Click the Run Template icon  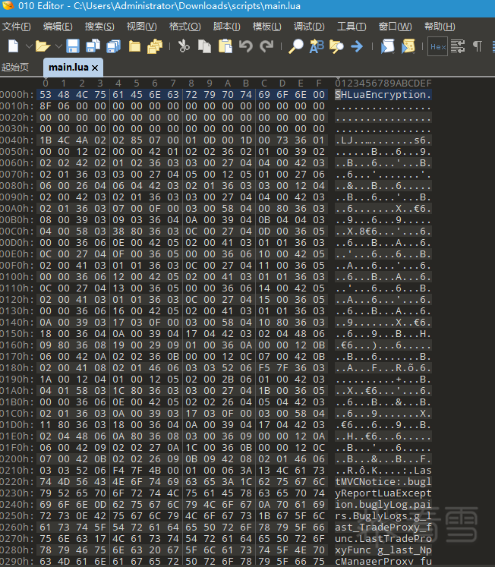[408, 46]
